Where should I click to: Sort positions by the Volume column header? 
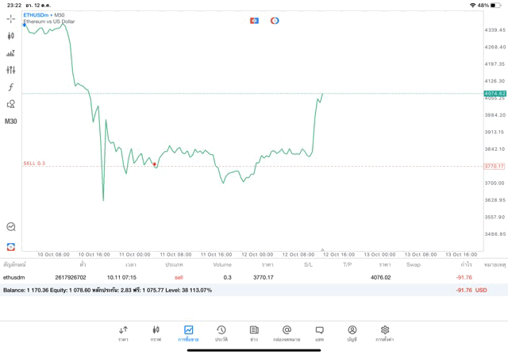pos(222,264)
